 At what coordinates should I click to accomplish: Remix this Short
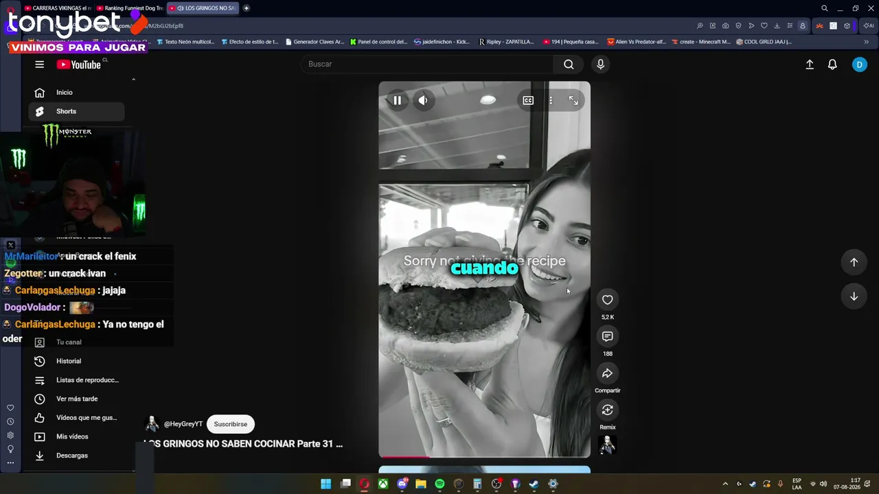[x=608, y=410]
